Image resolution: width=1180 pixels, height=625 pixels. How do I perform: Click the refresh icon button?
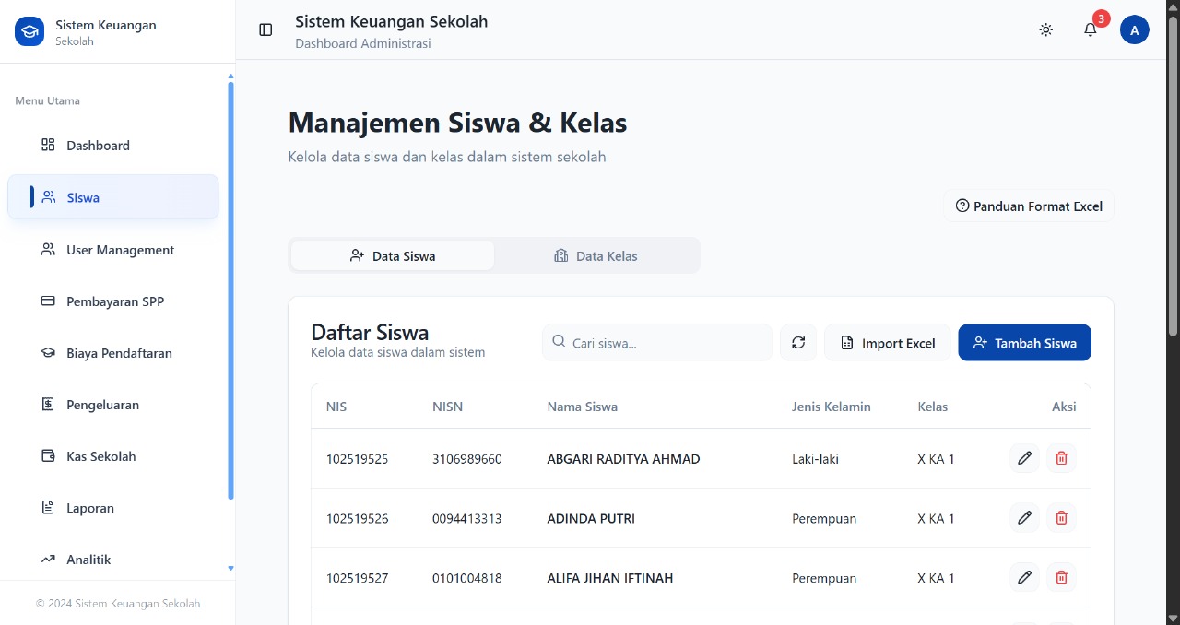coord(798,343)
